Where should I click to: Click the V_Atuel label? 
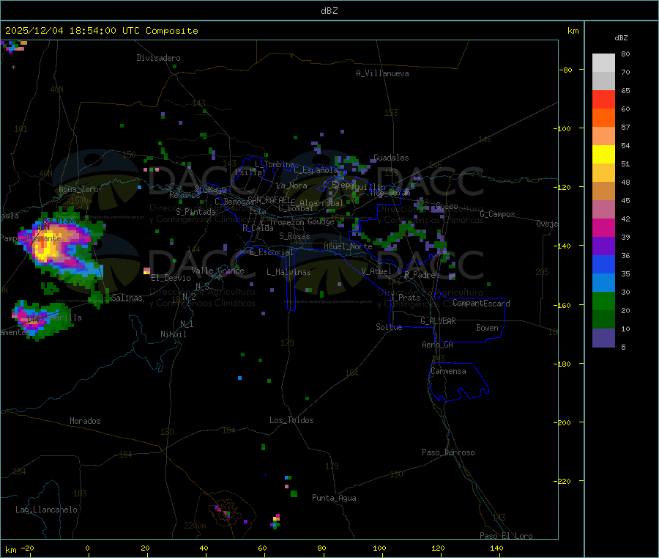click(376, 271)
